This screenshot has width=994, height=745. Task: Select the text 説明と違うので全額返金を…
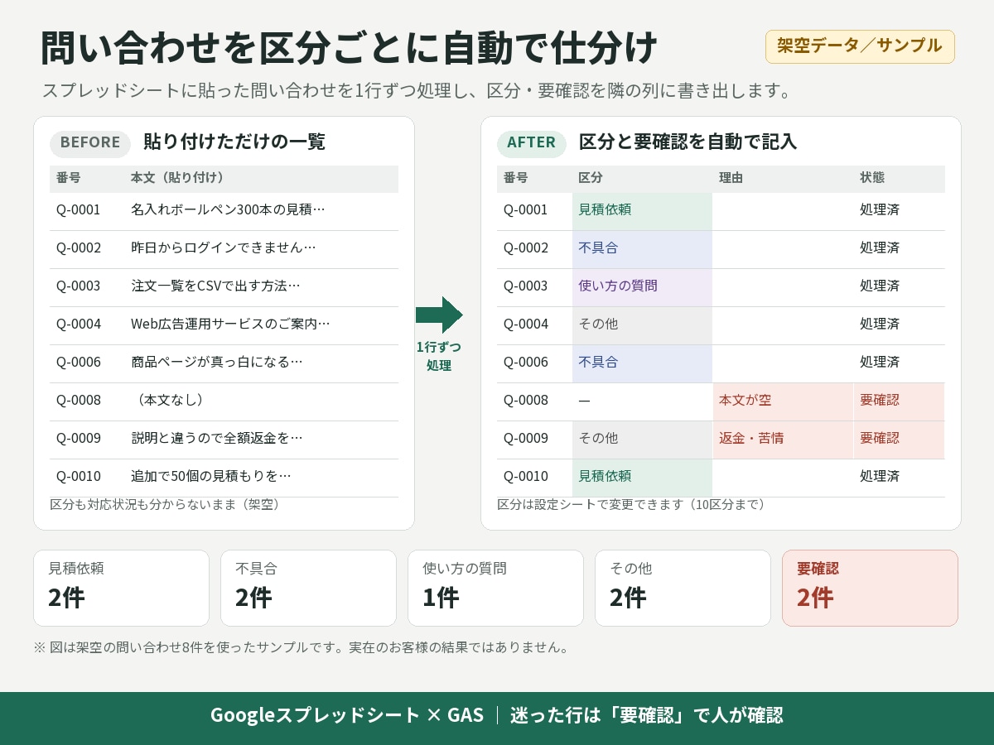point(217,439)
